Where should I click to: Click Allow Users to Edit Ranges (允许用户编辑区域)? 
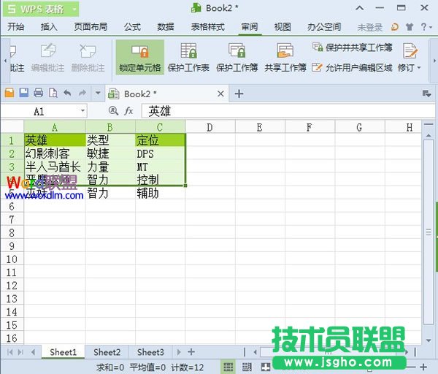pos(352,67)
